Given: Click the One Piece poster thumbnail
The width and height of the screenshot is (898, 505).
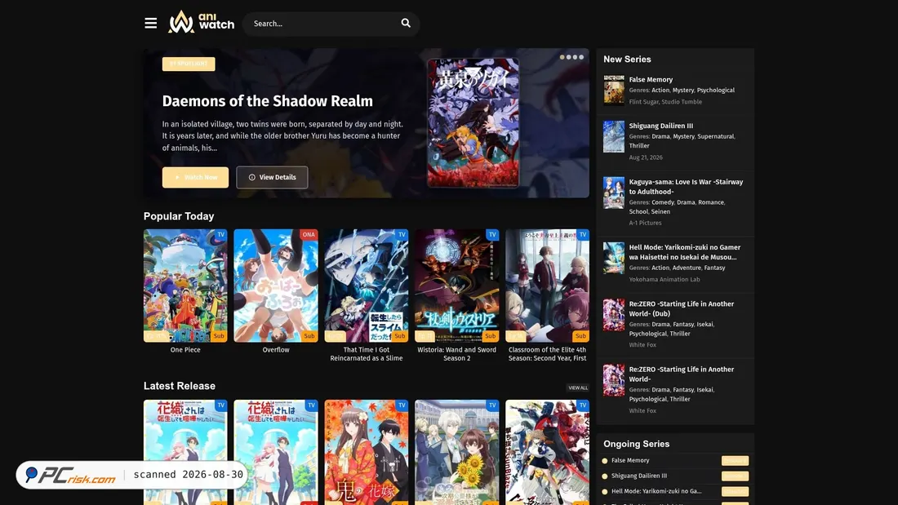Looking at the screenshot, I should coord(185,286).
